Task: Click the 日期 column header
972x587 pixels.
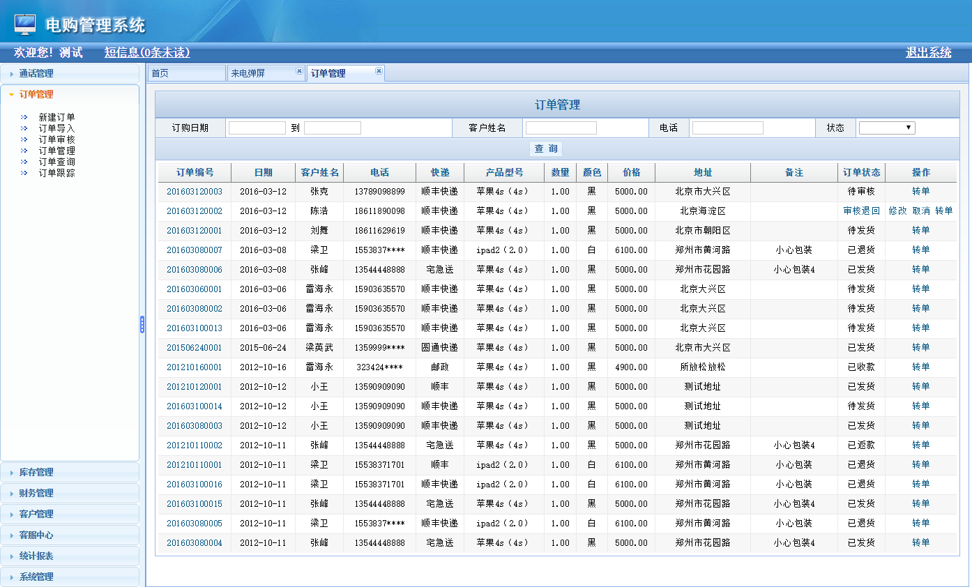Action: (264, 172)
